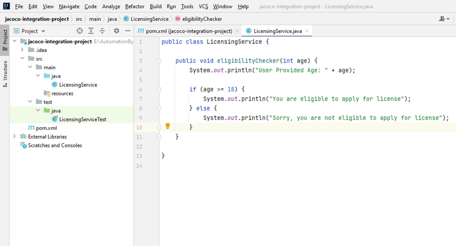The height and width of the screenshot is (246, 456).
Task: Click the LicensingService breadcrumb
Action: (x=149, y=19)
